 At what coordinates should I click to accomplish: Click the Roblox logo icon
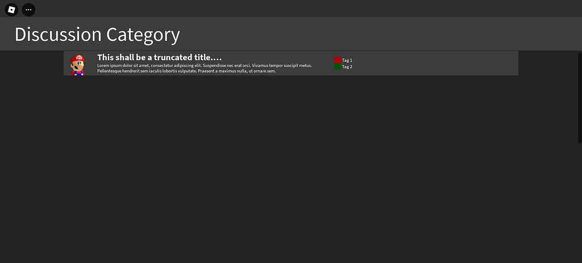(11, 10)
